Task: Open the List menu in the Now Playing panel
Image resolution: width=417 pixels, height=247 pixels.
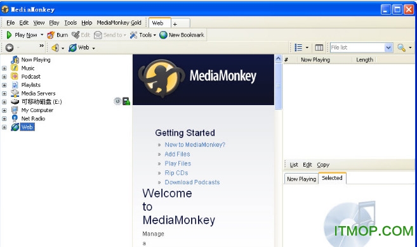Action: point(294,165)
